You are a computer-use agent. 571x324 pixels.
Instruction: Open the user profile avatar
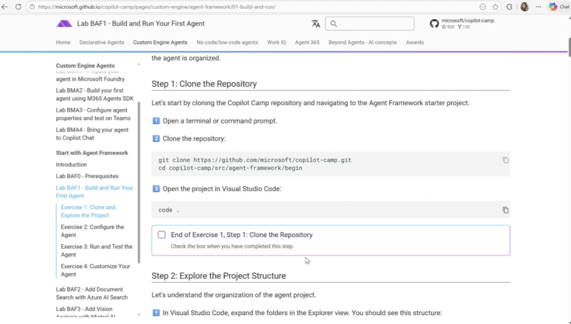pyautogui.click(x=525, y=7)
